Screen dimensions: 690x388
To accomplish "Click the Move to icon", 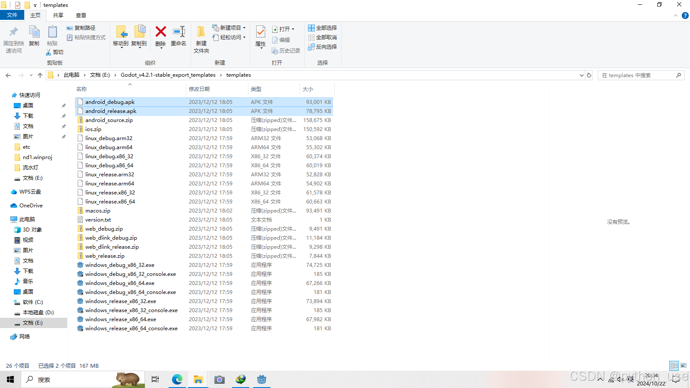I will 121,32.
